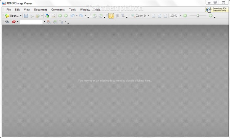Open the Tools menu

[x=72, y=9]
